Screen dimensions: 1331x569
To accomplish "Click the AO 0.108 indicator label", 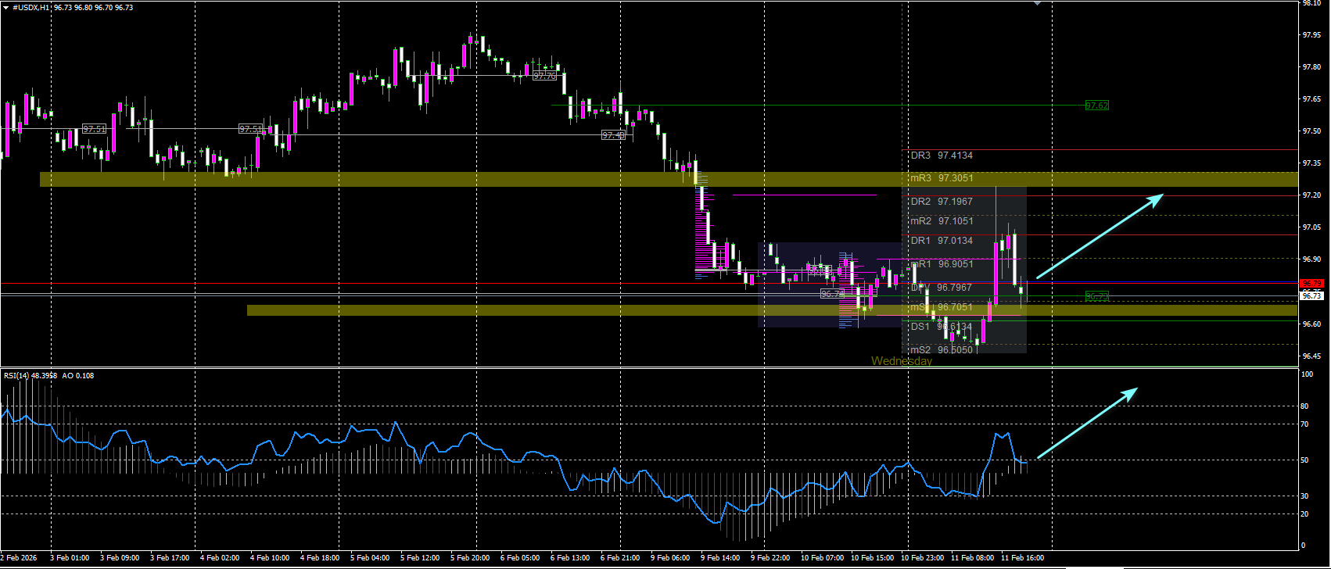I will (78, 376).
